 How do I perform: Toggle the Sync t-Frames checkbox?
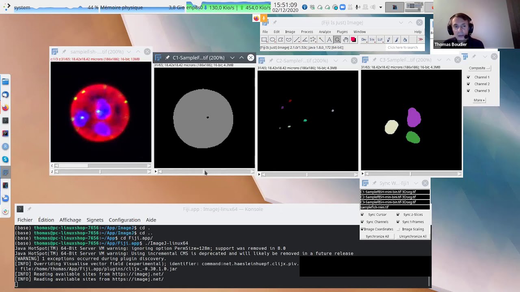[x=398, y=222]
